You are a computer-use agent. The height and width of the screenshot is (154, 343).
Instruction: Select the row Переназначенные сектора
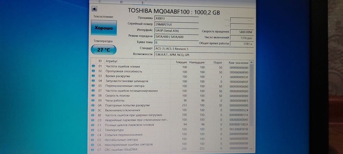click(170, 86)
